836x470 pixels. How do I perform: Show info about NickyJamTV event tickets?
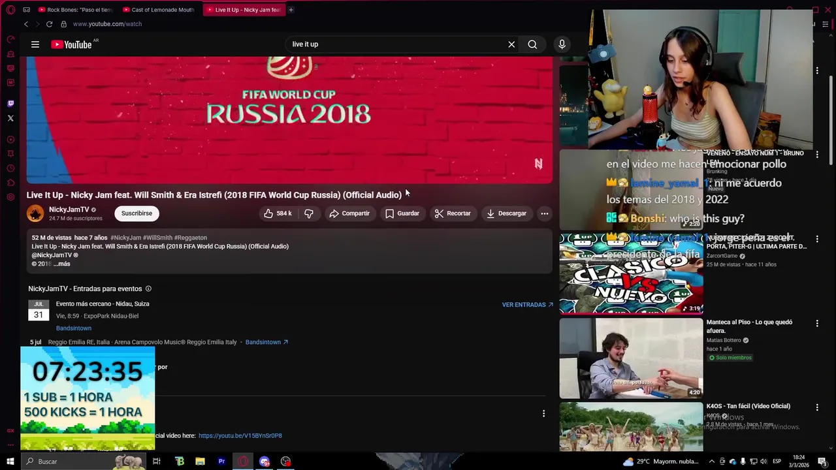pyautogui.click(x=148, y=289)
